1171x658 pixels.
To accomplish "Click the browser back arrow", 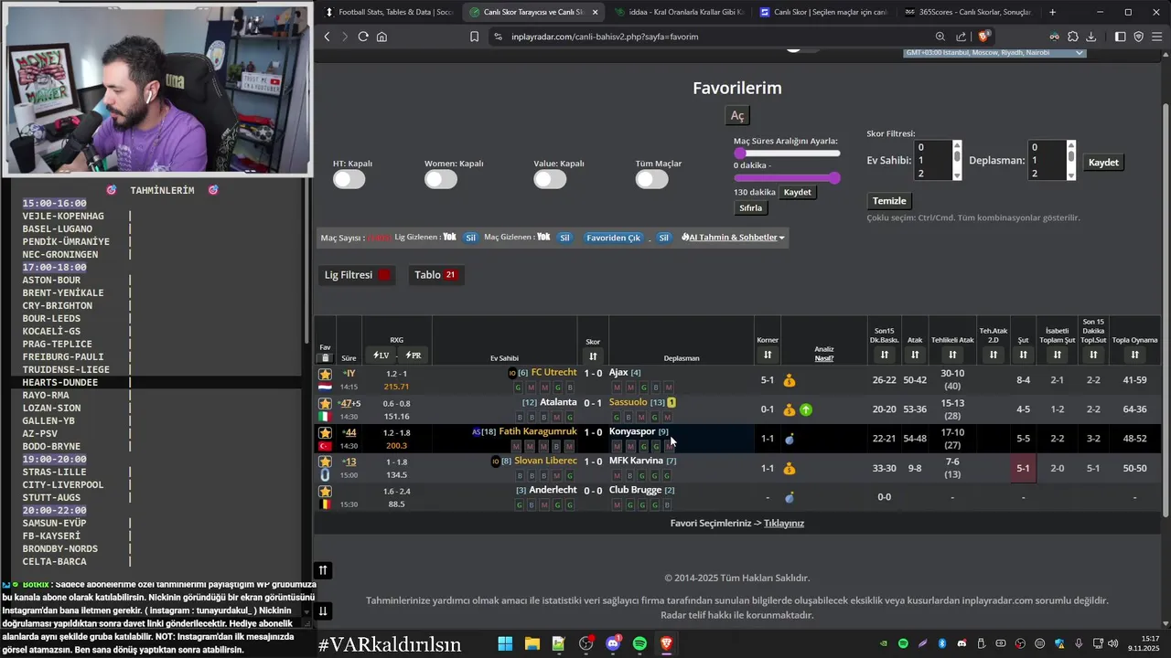I will pos(327,37).
